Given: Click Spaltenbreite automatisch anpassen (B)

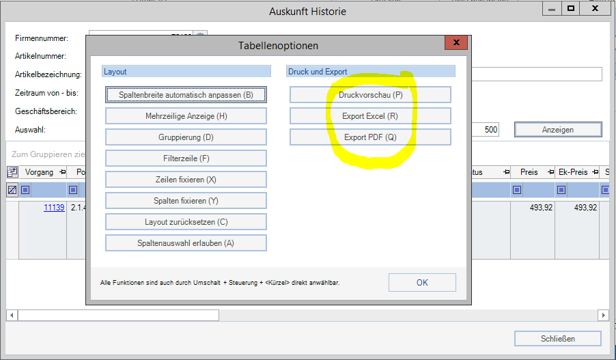Looking at the screenshot, I should (x=186, y=95).
